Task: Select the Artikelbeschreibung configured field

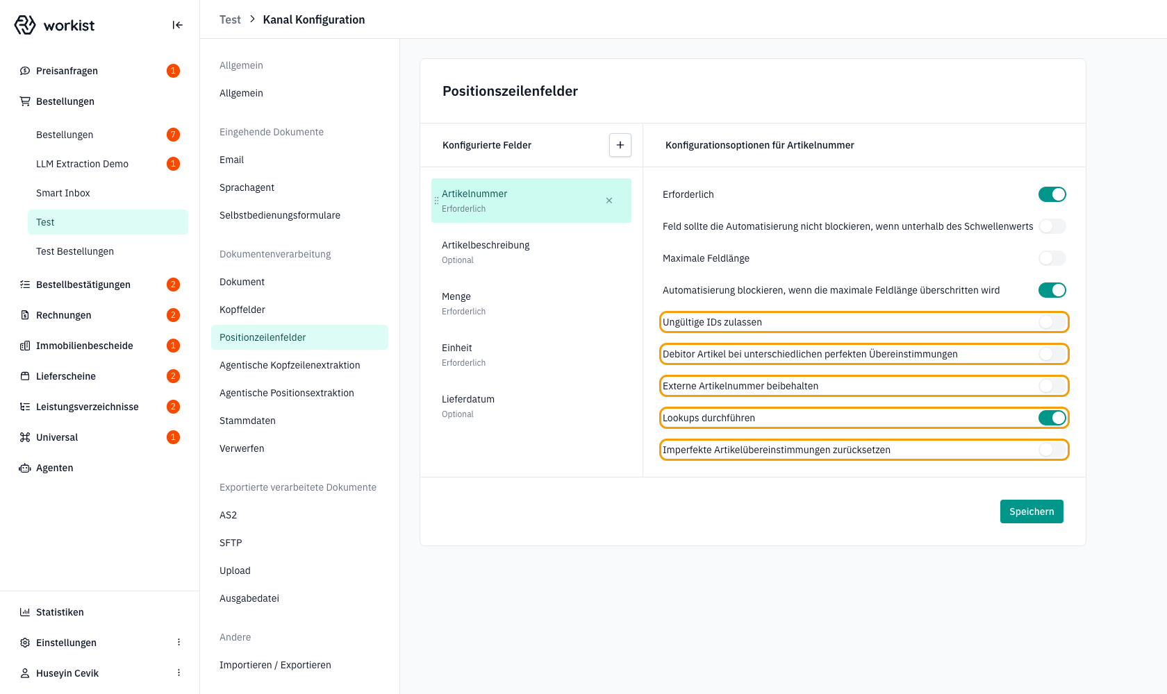Action: tap(531, 252)
